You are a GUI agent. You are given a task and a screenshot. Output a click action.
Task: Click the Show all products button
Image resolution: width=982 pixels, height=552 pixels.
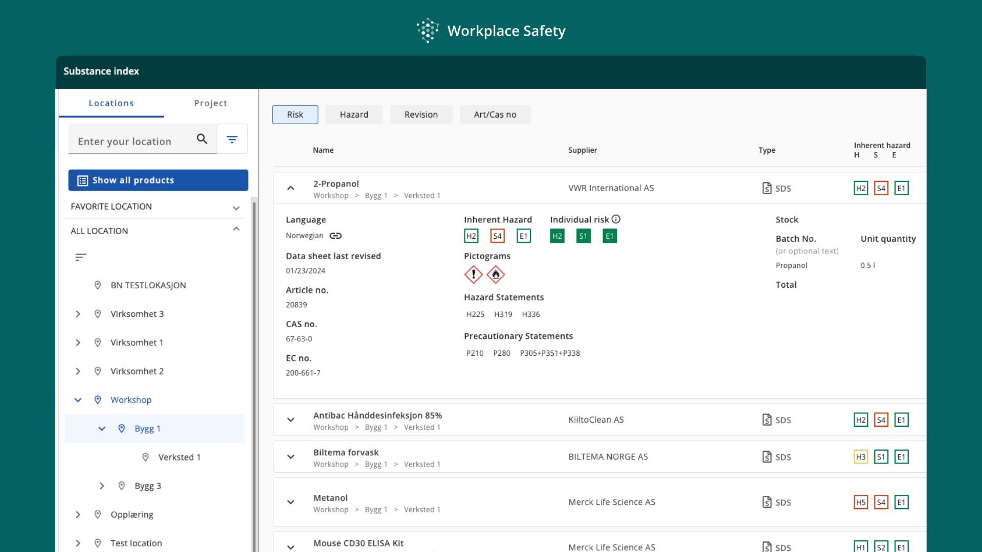coord(158,180)
